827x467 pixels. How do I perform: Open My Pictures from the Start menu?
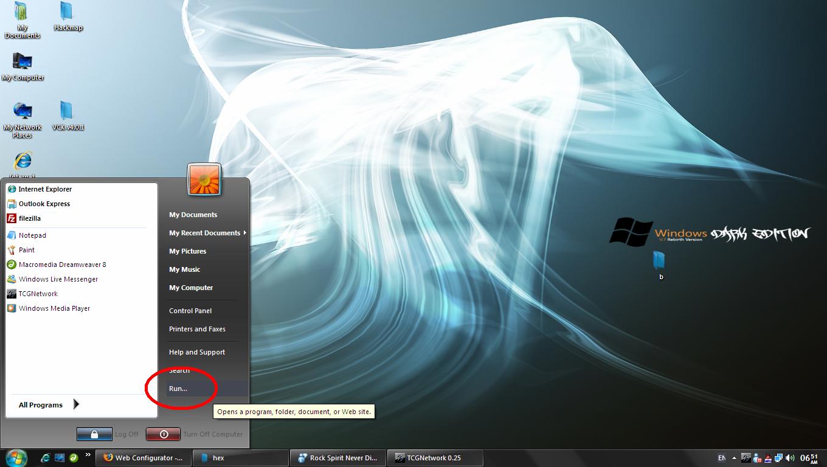(x=187, y=251)
